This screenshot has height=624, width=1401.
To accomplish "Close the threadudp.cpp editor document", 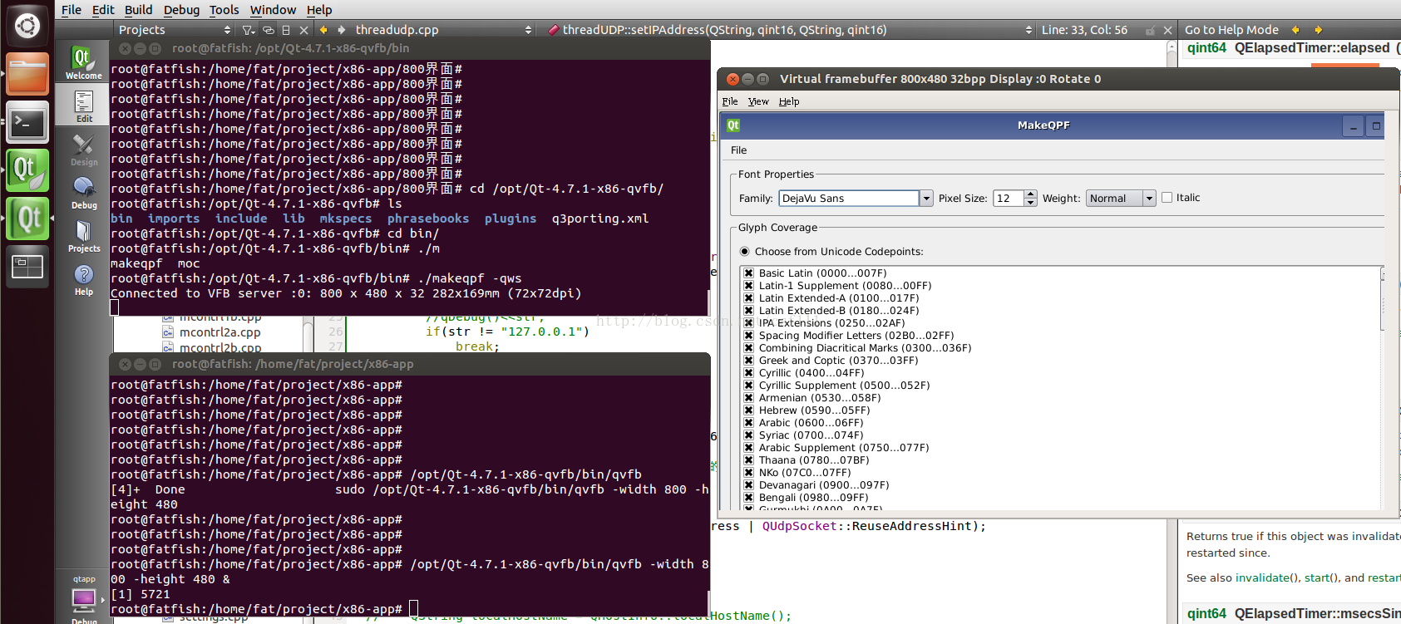I will [1167, 30].
